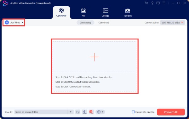Click the Step 3 Convert All instruction
The height and width of the screenshot is (119, 189).
pos(73,87)
